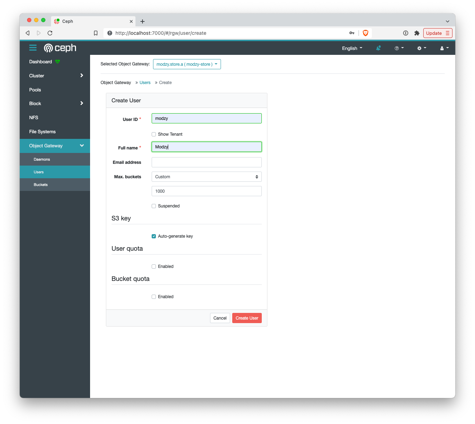Screen dimensions: 475x424
Task: Open the user profile menu
Action: [x=444, y=48]
